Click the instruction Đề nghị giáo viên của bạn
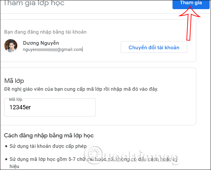211x170 pixels. point(81,89)
